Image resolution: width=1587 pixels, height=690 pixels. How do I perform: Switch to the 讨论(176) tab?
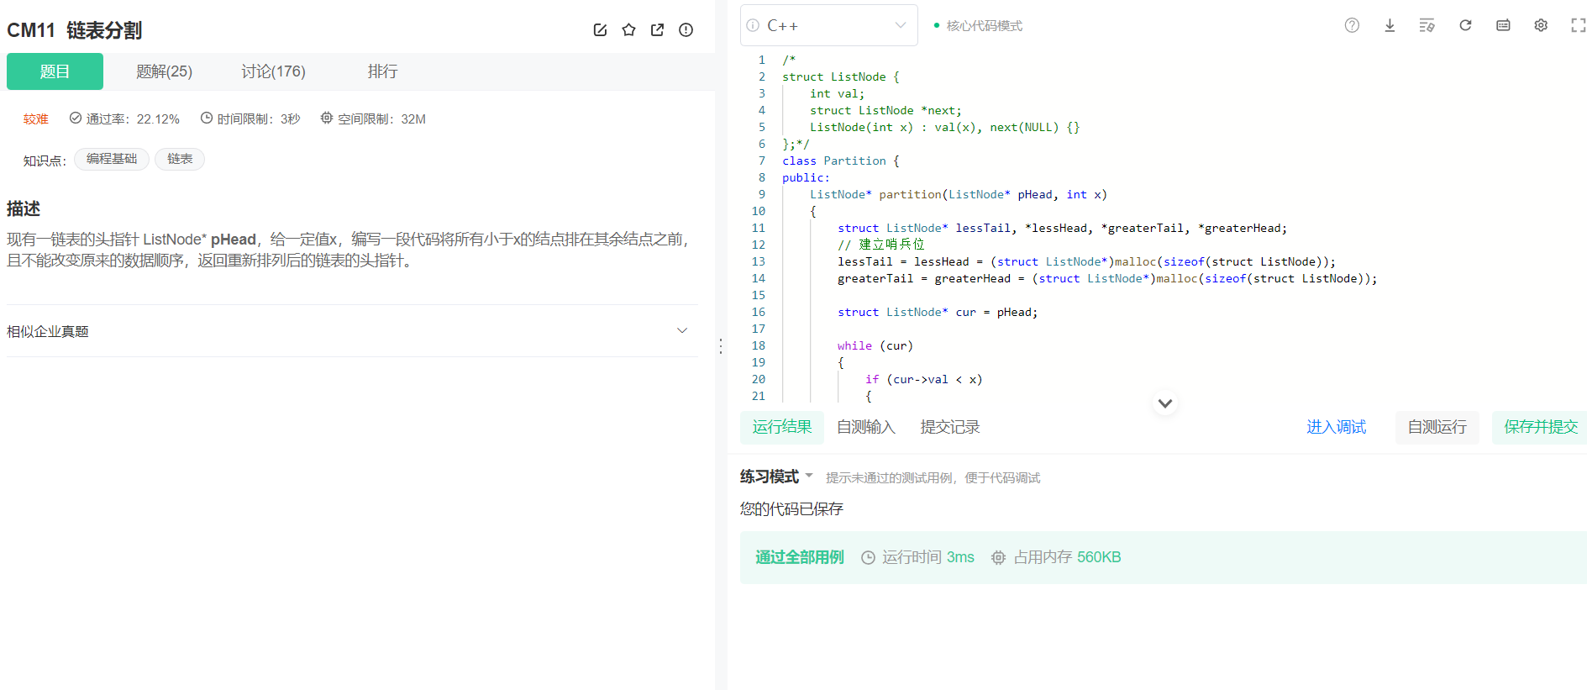[273, 71]
